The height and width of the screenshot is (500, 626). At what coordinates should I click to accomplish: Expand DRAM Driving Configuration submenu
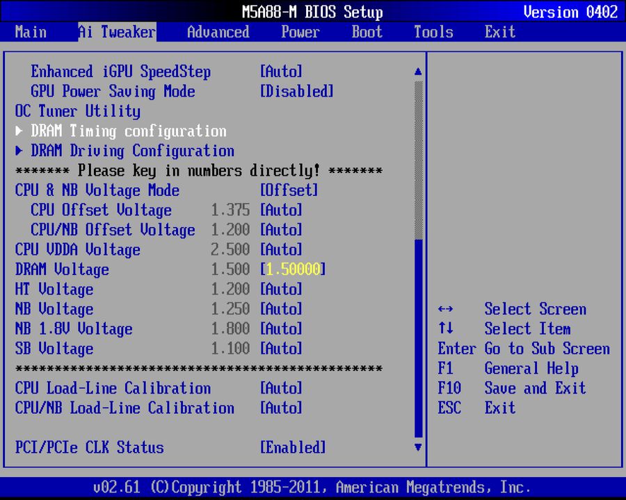[x=133, y=151]
